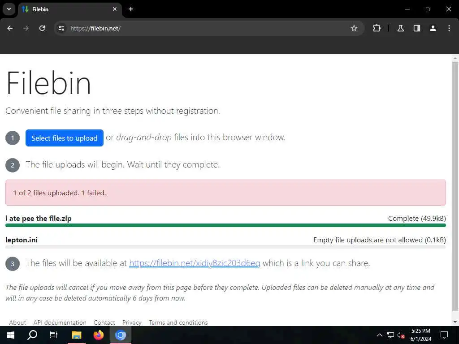This screenshot has width=459, height=344.
Task: Click 'Complete (49.9kB)' status text
Action: click(417, 219)
